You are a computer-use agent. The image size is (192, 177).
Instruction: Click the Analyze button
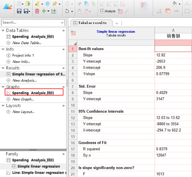tap(108, 11)
